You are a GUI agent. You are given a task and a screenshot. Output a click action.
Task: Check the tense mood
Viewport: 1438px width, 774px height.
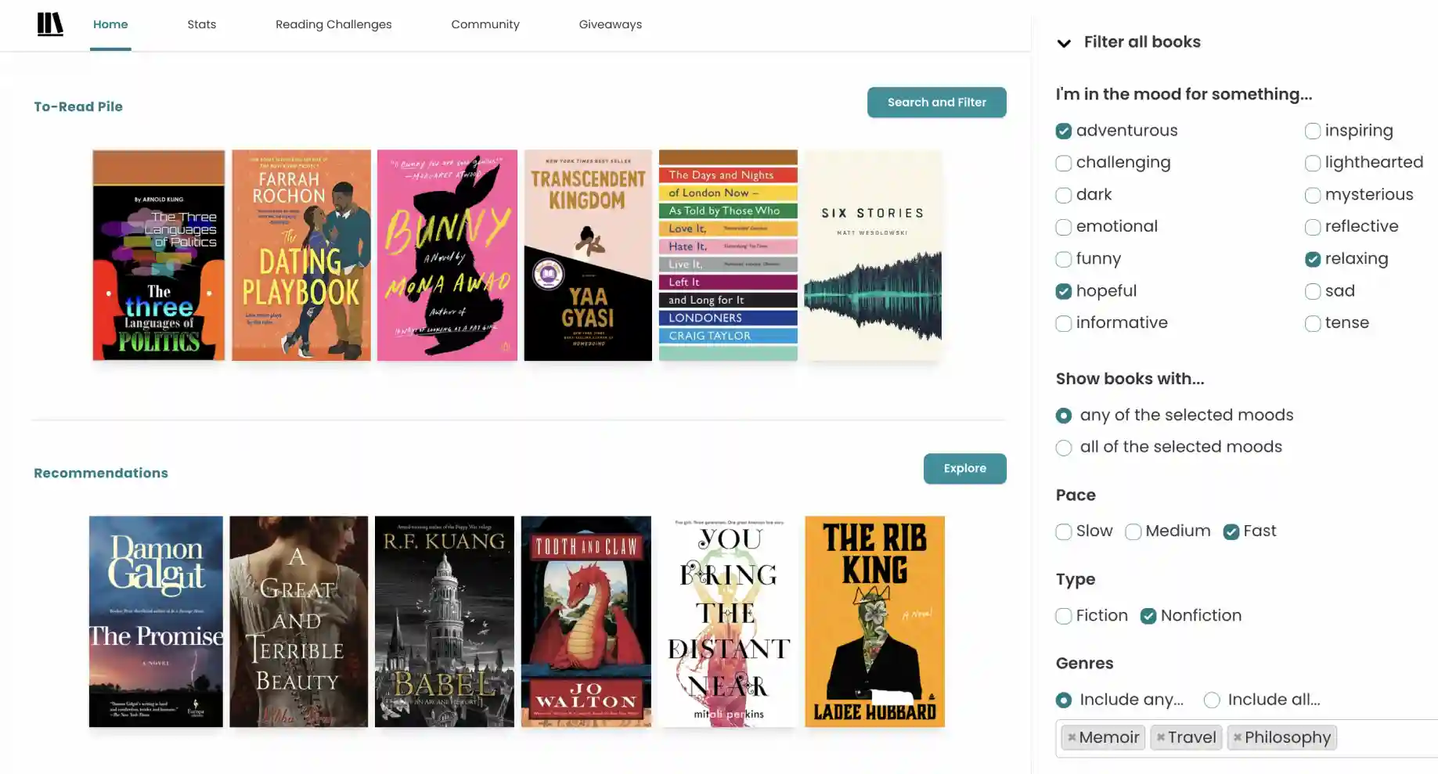tap(1313, 324)
